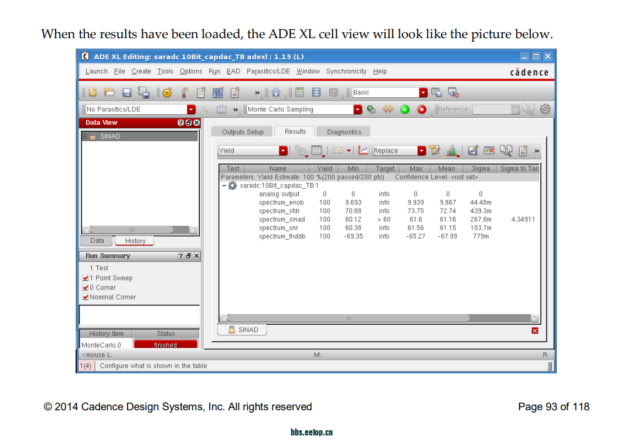Click the Data View panel float icon
This screenshot has height=439, width=624.
189,122
